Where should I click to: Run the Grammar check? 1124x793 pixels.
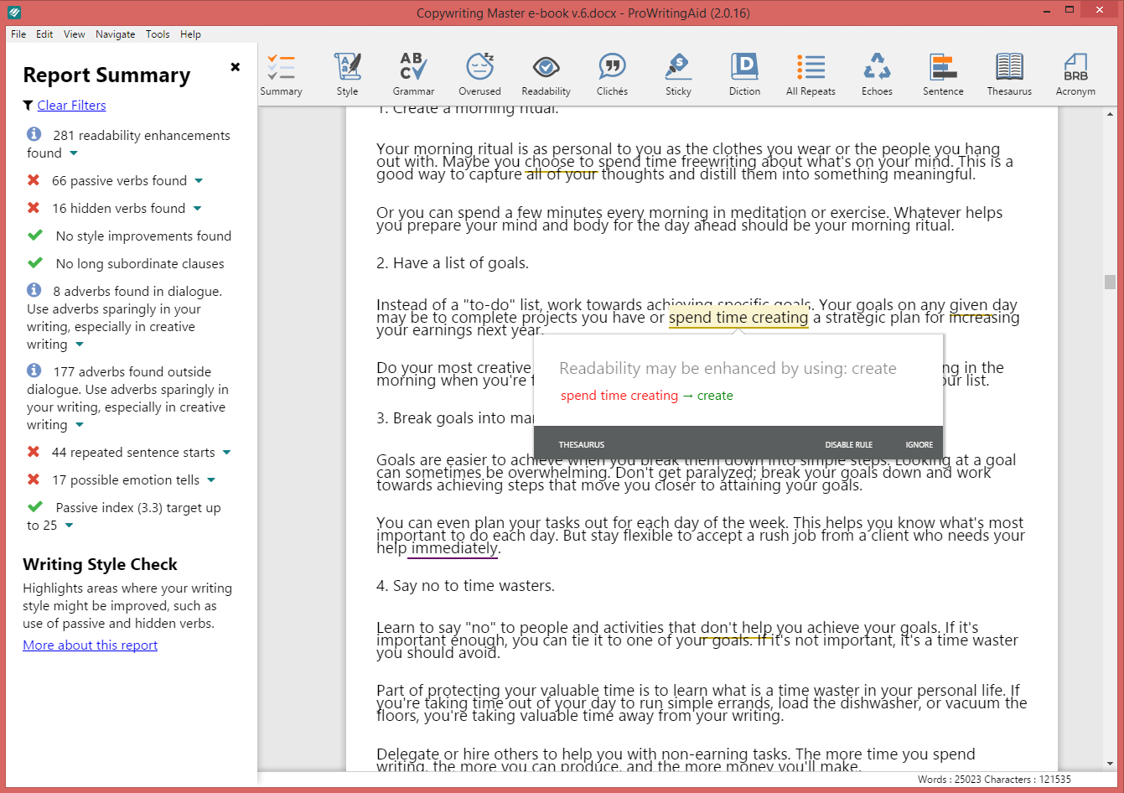[413, 74]
